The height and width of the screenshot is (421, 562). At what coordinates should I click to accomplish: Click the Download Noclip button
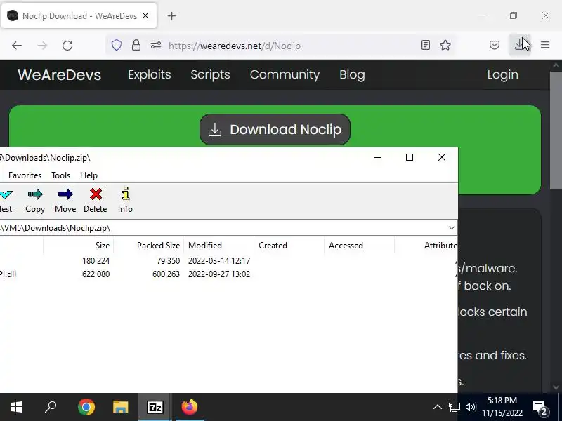(x=275, y=130)
